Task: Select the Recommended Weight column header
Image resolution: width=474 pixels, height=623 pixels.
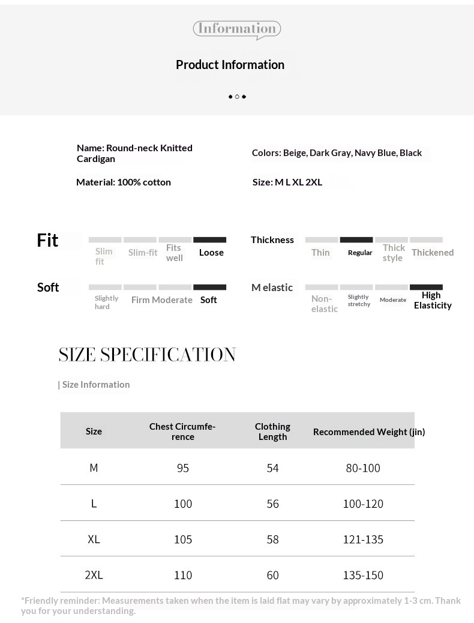Action: coord(369,432)
